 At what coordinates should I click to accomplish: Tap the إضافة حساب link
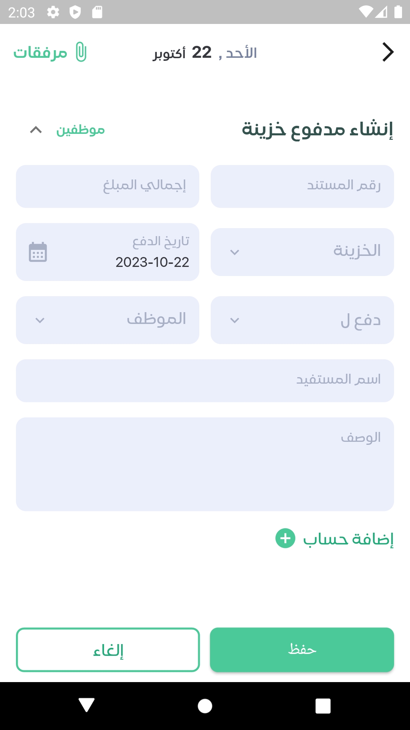point(348,539)
